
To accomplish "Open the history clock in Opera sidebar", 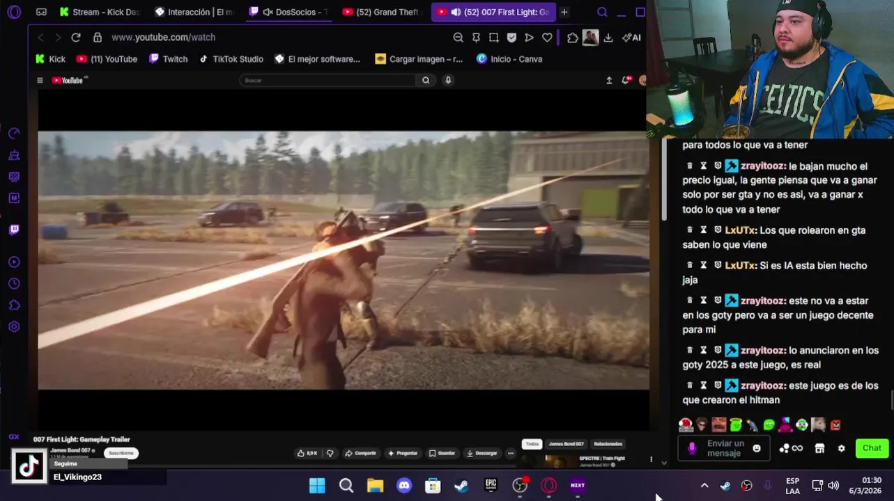I will tap(14, 284).
